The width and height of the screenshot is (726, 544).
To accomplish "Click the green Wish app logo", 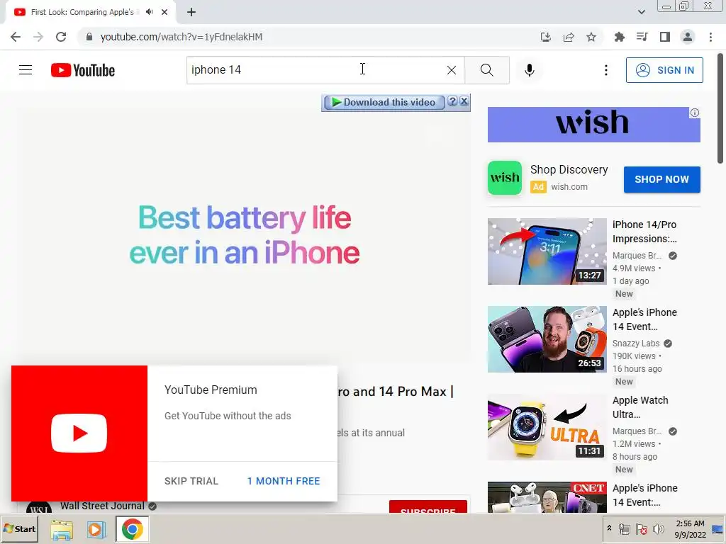I will coord(504,178).
